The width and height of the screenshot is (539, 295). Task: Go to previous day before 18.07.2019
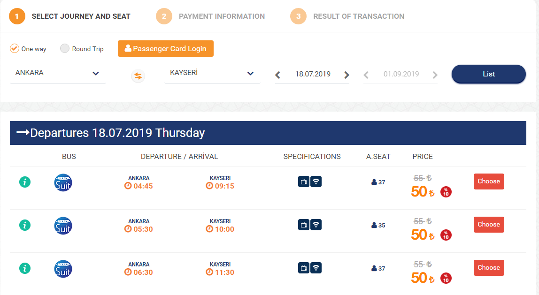pyautogui.click(x=277, y=75)
